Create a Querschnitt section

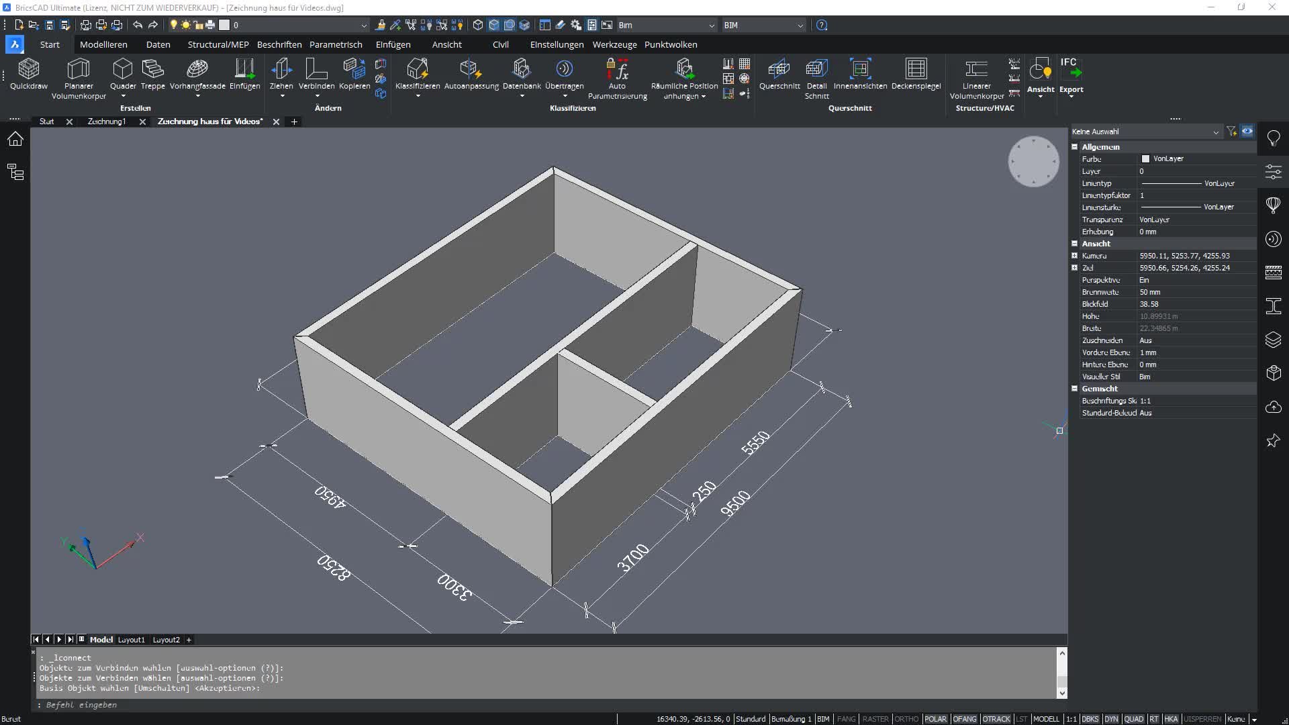click(779, 74)
